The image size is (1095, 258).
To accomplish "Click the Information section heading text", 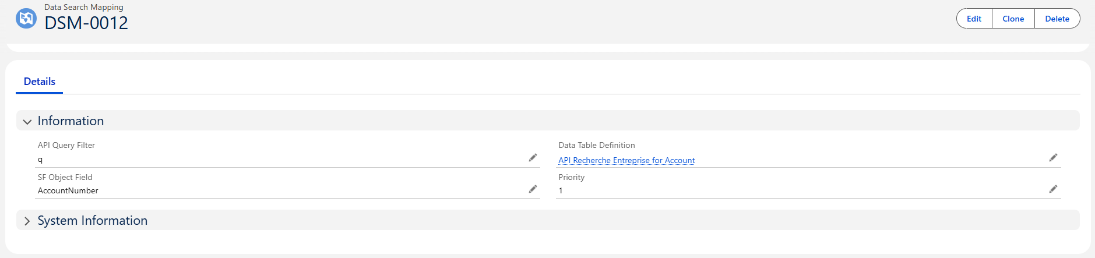I will click(71, 121).
